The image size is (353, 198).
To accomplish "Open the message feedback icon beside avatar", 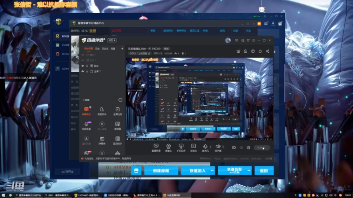I will [x=237, y=40].
